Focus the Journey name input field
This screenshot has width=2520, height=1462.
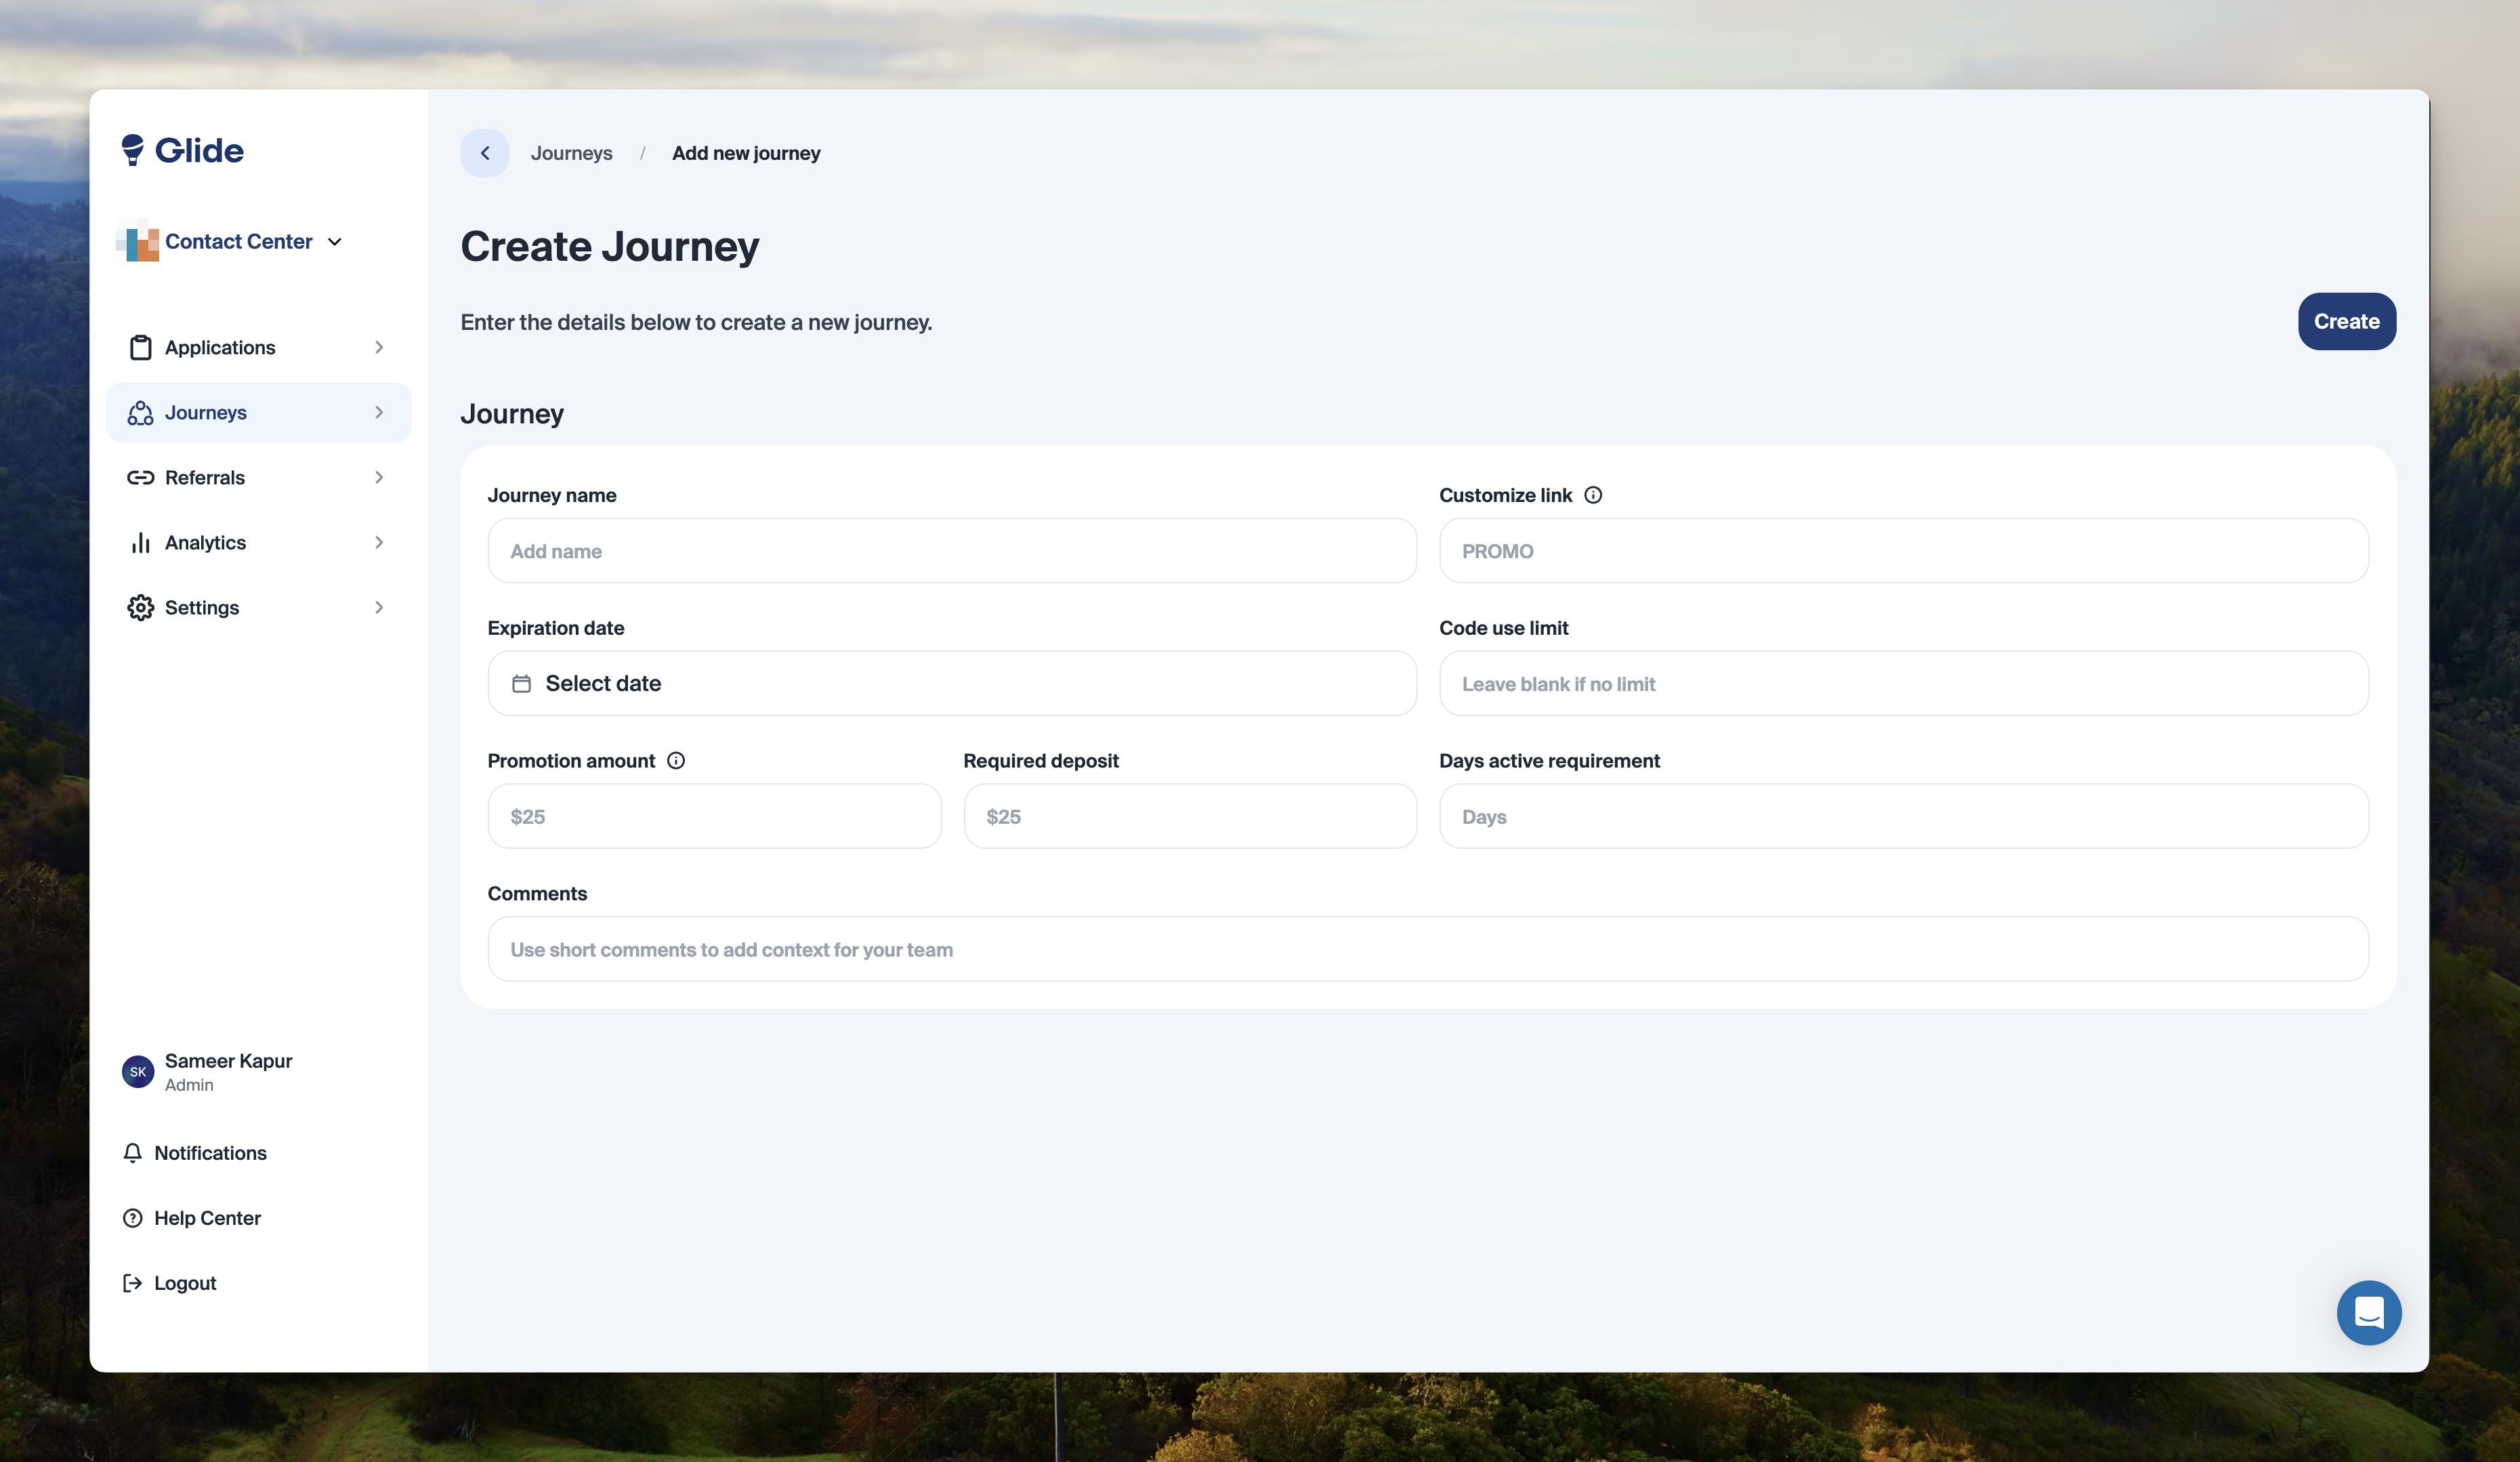click(951, 551)
